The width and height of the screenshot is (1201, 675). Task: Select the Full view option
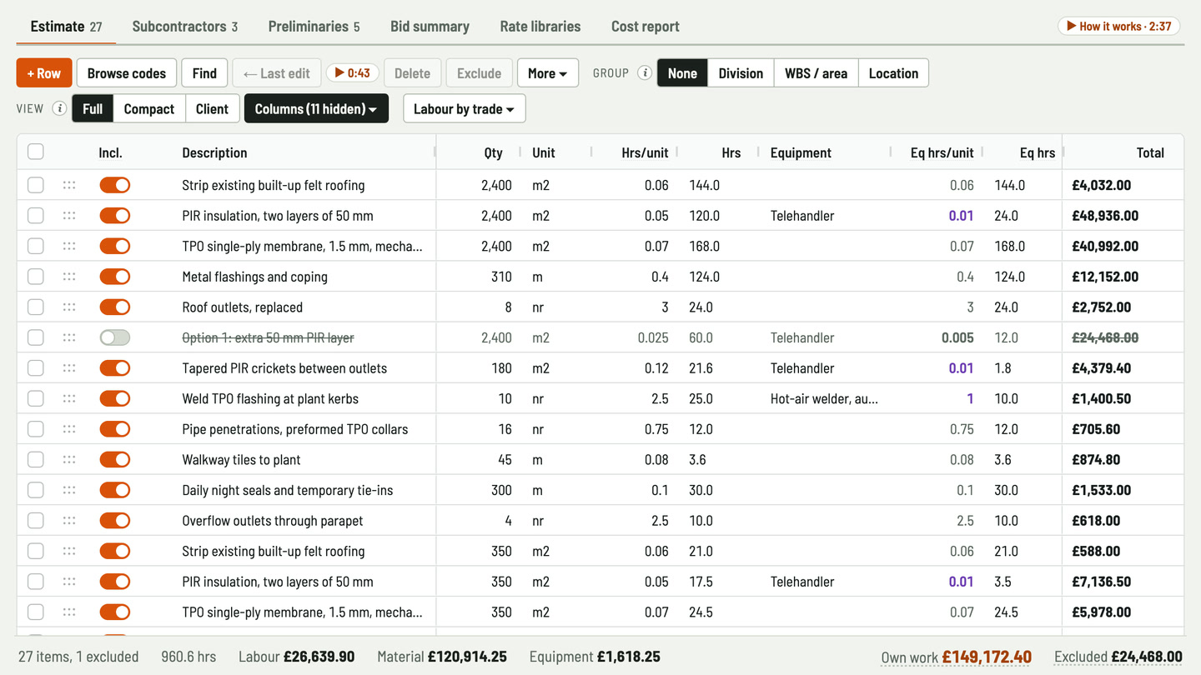point(93,109)
